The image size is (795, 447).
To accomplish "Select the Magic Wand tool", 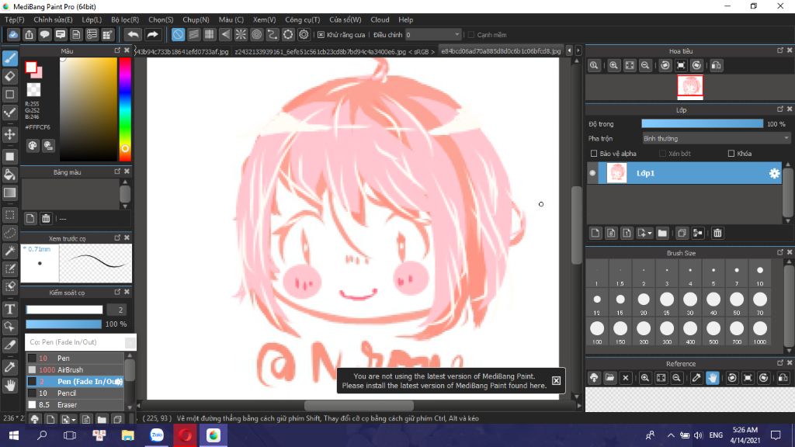I will [x=9, y=251].
